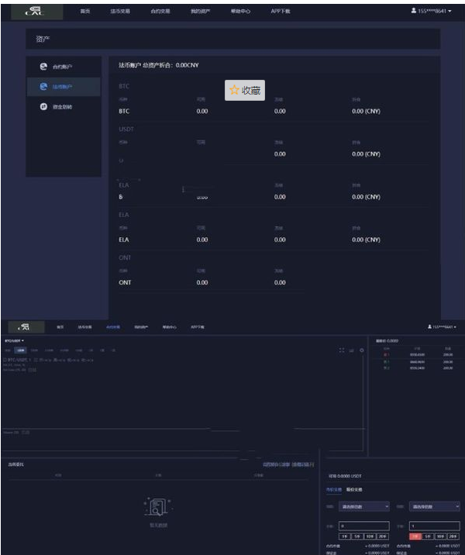Click the 合约账户 sidebar icon
The width and height of the screenshot is (465, 555).
point(43,67)
